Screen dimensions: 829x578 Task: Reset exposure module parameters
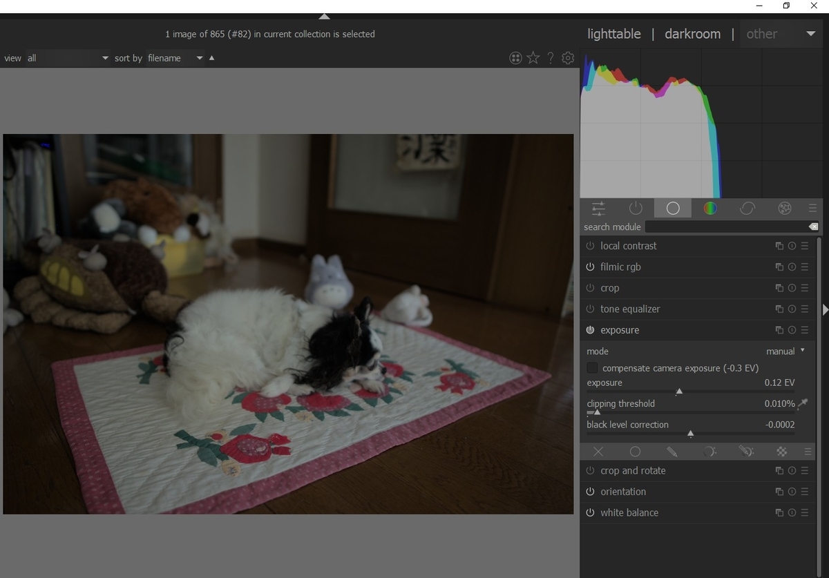(x=792, y=330)
